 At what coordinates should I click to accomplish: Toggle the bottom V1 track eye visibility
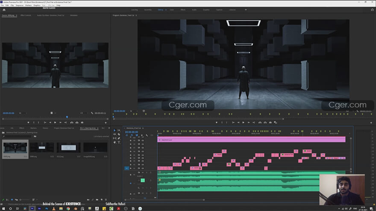(x=143, y=168)
